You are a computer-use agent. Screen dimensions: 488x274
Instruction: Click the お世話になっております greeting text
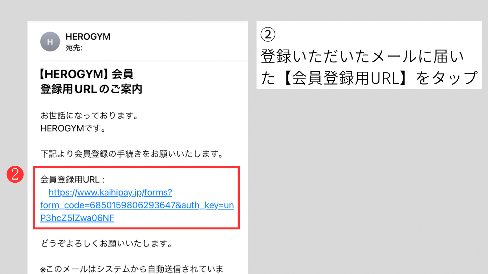coord(89,116)
